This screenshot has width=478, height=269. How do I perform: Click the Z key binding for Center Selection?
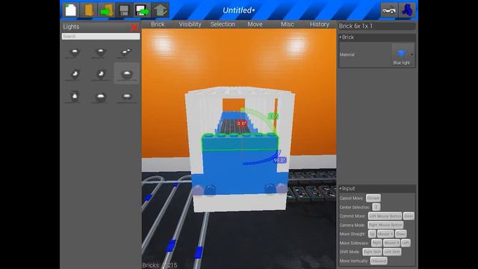376,207
